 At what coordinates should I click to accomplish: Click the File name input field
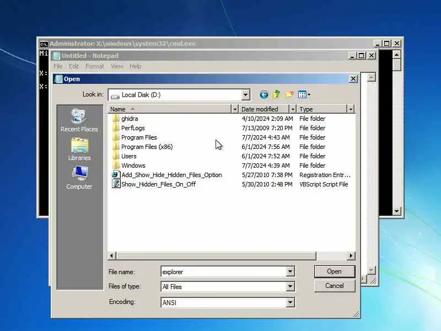coord(224,271)
